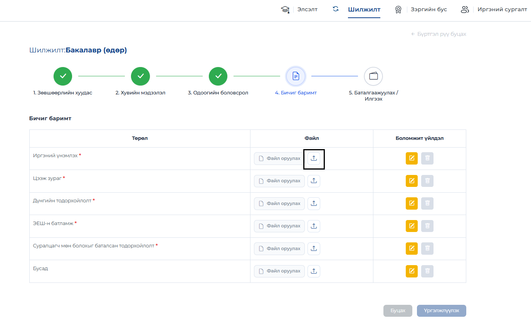Screen dimensions: 531x321
Task: Click Файл оруулах for ЭЕШ-н батламж
Action: coord(279,226)
